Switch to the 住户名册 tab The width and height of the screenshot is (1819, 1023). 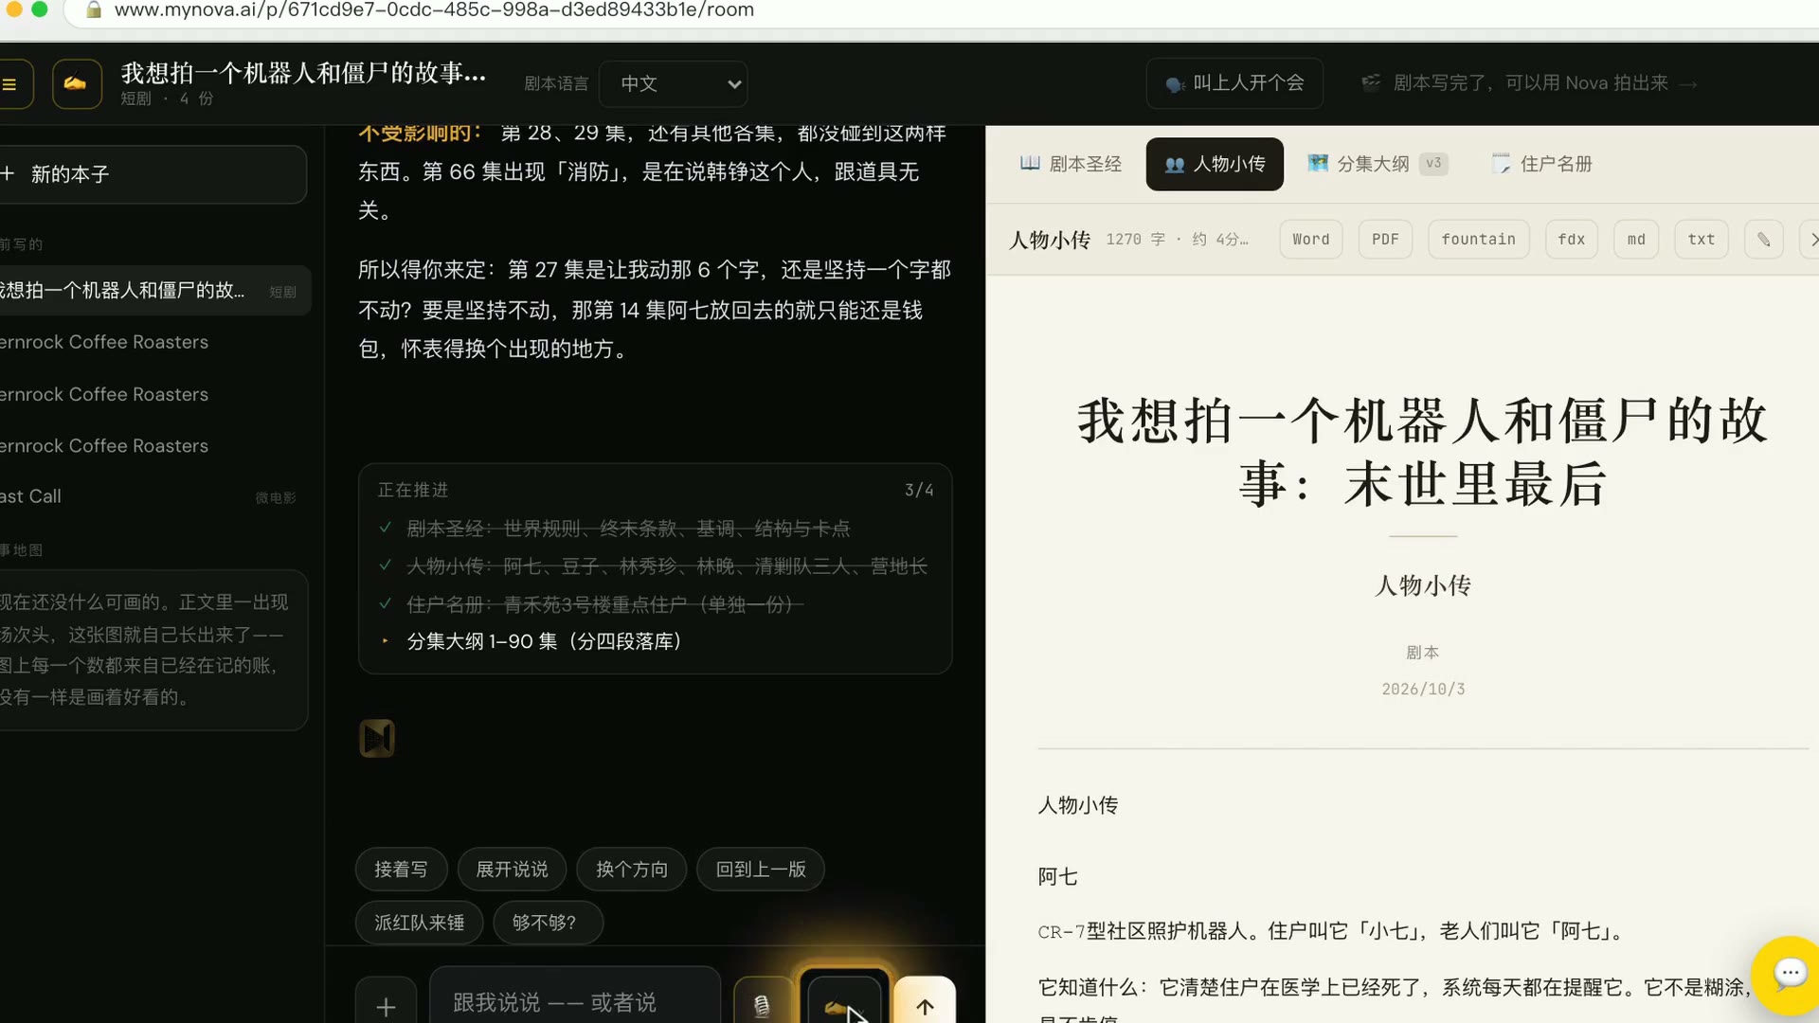point(1541,164)
